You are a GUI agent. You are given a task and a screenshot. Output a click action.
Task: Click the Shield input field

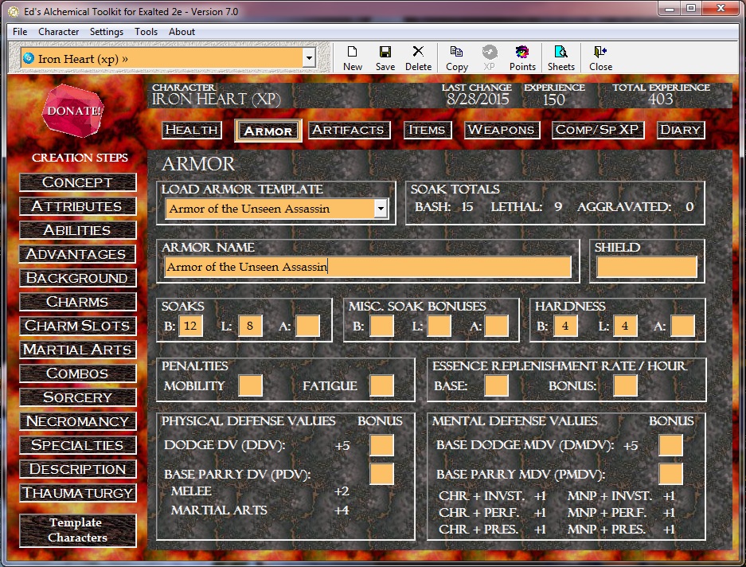646,267
